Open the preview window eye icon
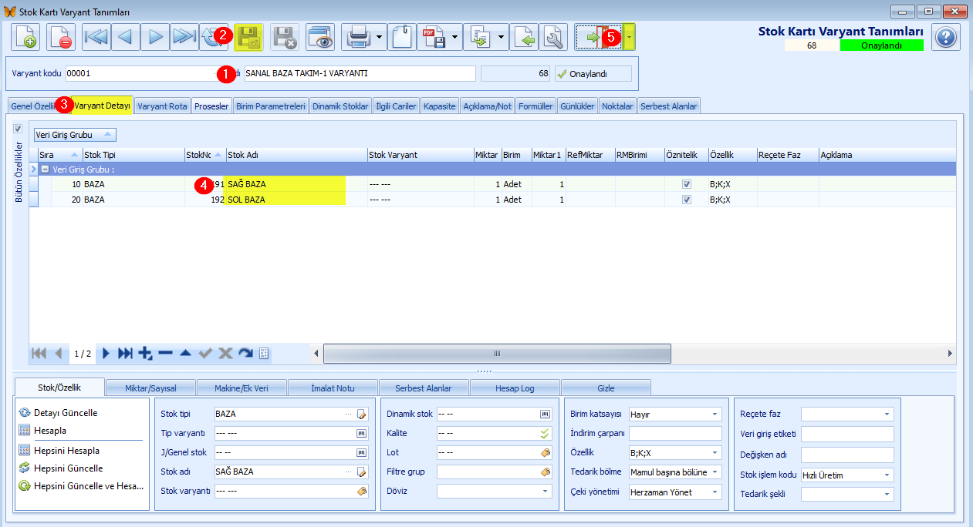The width and height of the screenshot is (973, 527). click(x=320, y=37)
